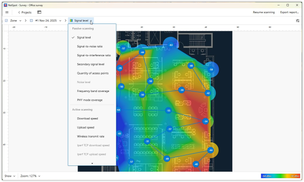Select the -39 measurement point

click(x=181, y=90)
